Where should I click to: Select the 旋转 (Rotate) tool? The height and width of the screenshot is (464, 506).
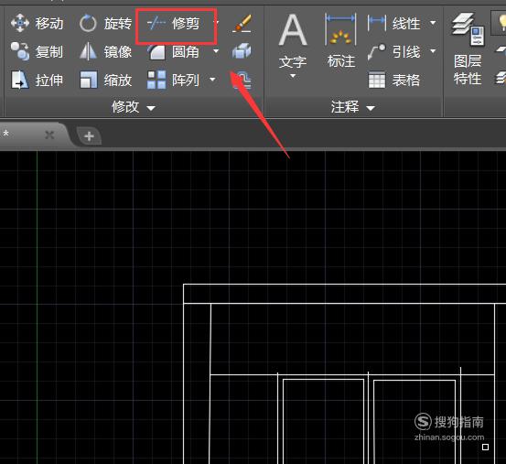[105, 23]
